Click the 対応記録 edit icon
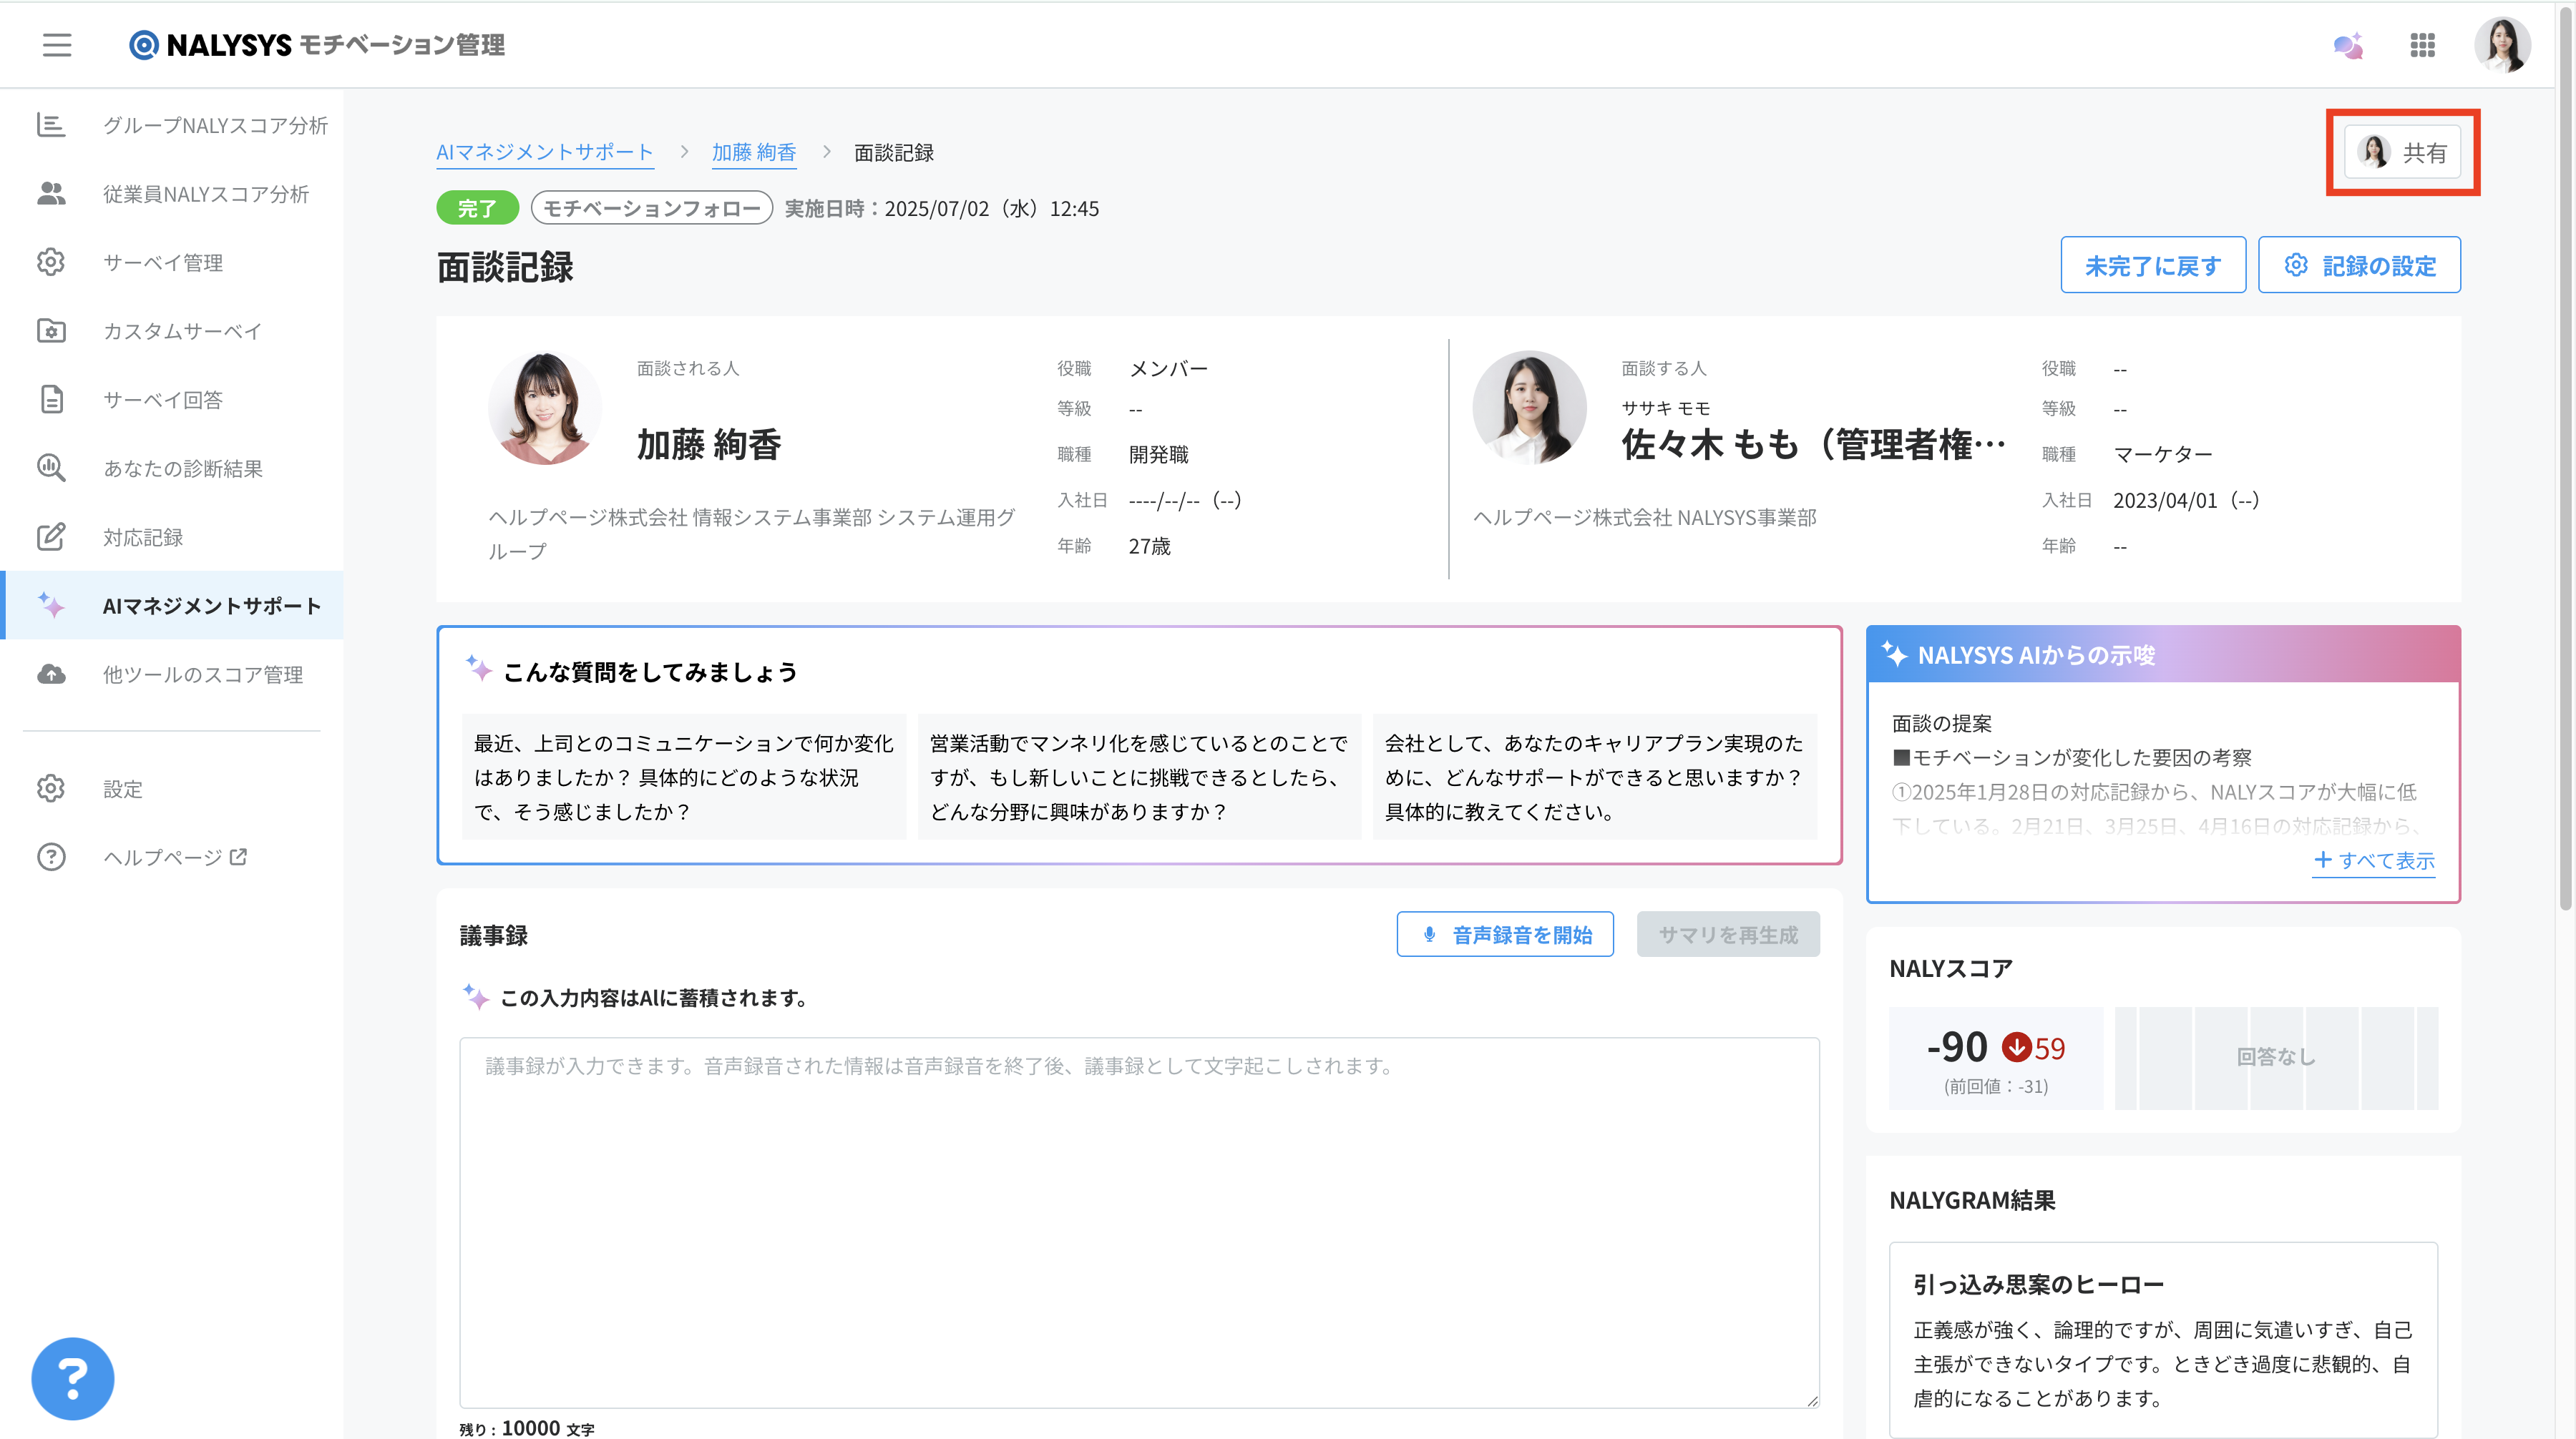 (x=51, y=536)
